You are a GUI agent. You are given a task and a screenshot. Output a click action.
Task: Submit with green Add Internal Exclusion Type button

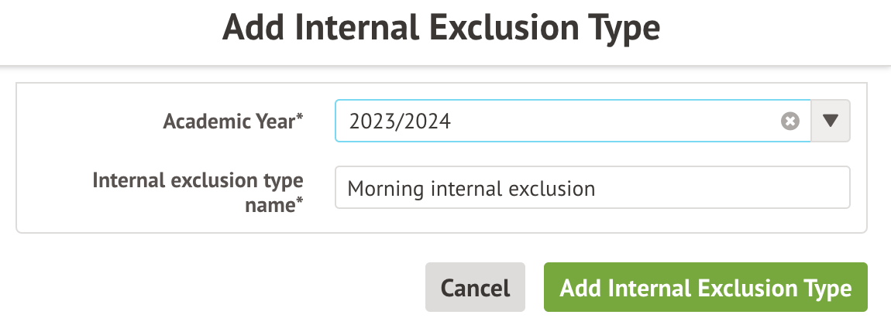[x=705, y=288]
